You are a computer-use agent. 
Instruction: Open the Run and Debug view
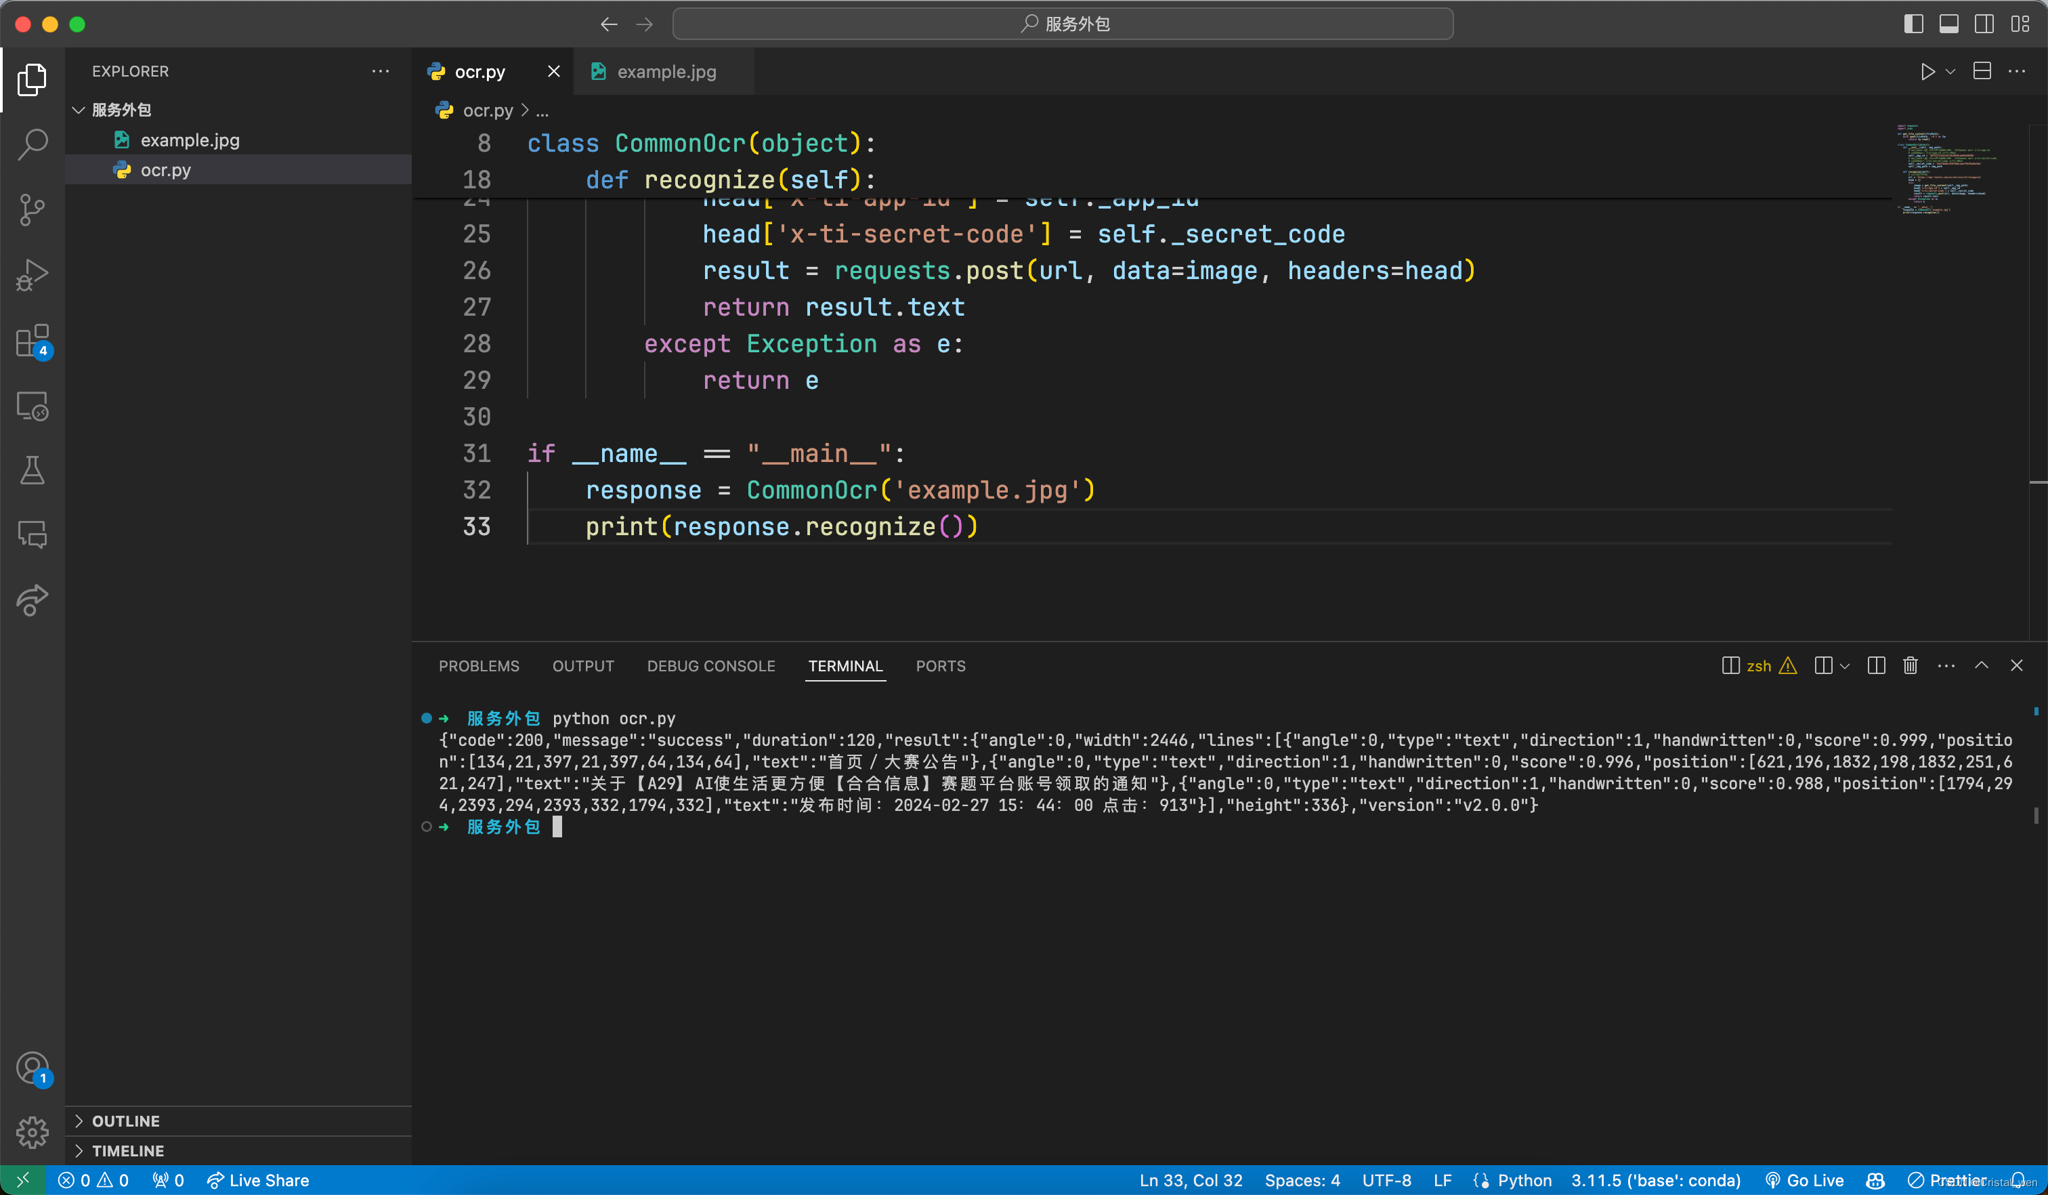click(33, 275)
